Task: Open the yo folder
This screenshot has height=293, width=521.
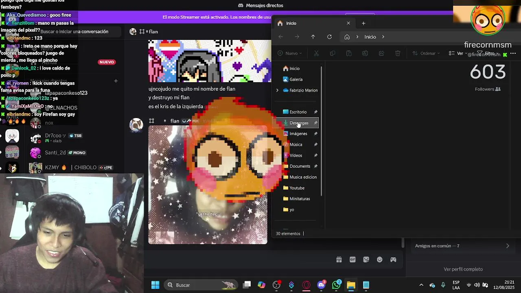Action: click(291, 210)
